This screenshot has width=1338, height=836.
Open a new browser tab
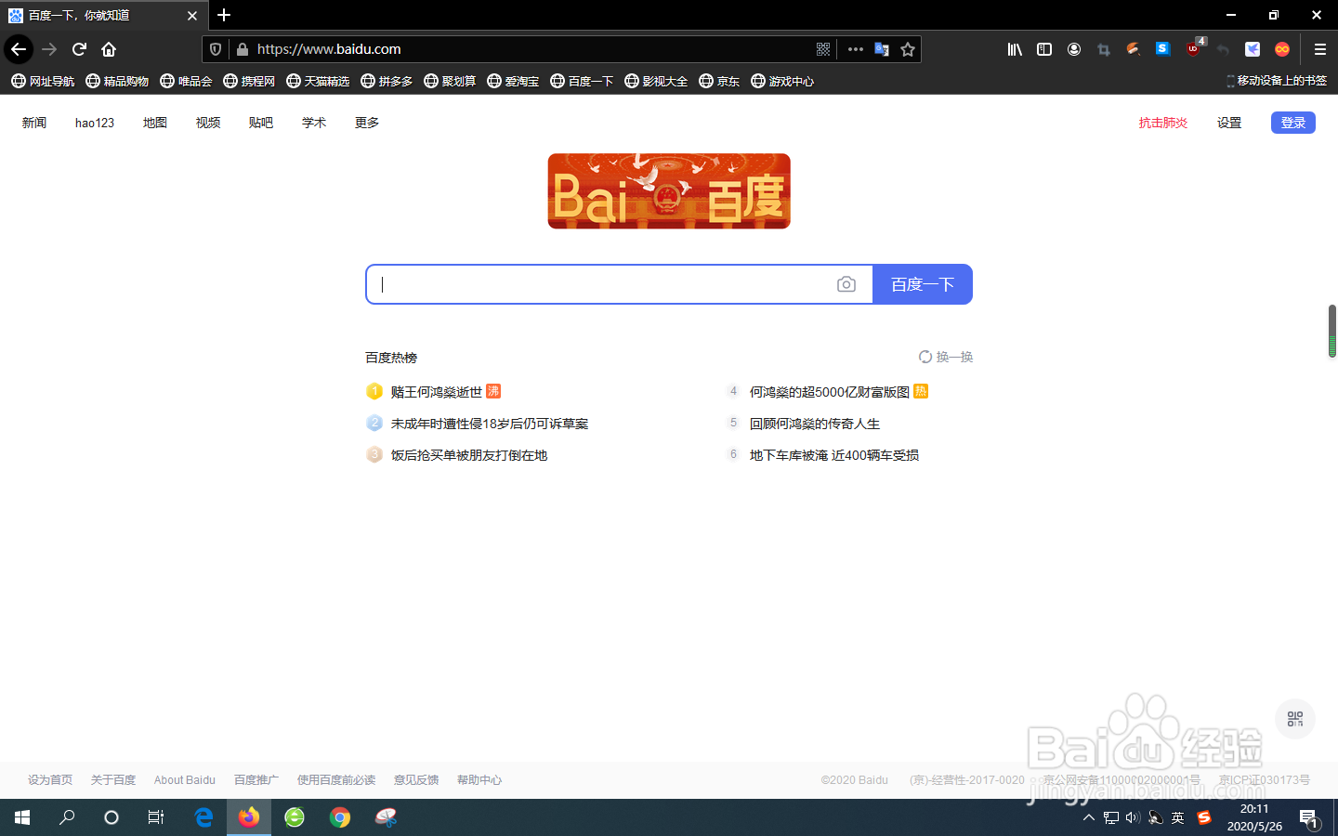[x=224, y=15]
